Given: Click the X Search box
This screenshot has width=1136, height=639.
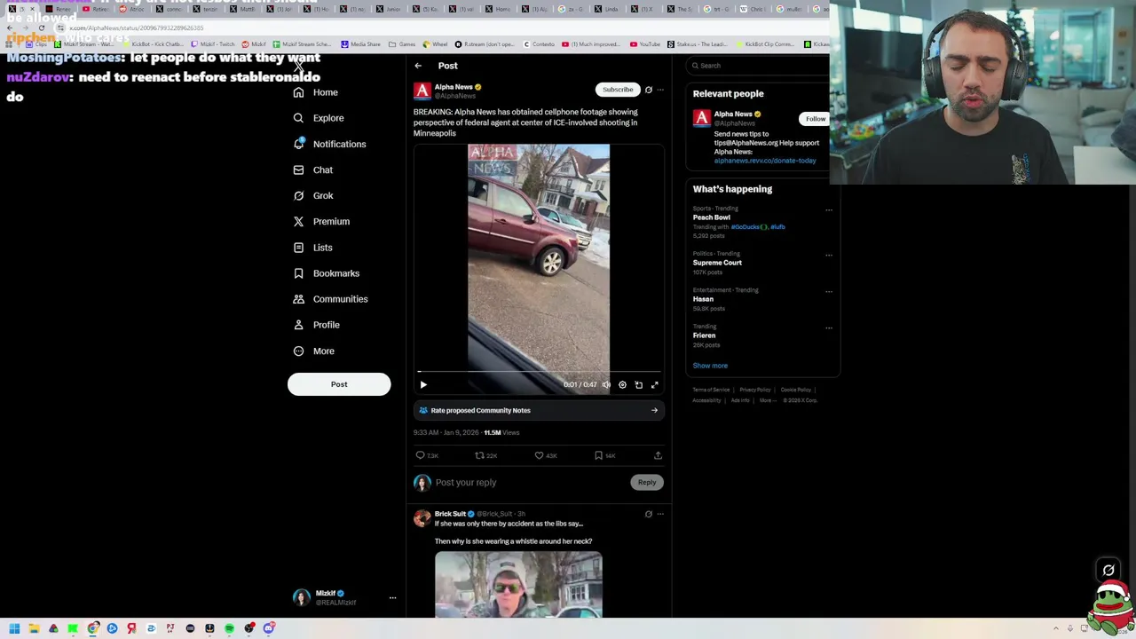Looking at the screenshot, I should (759, 66).
